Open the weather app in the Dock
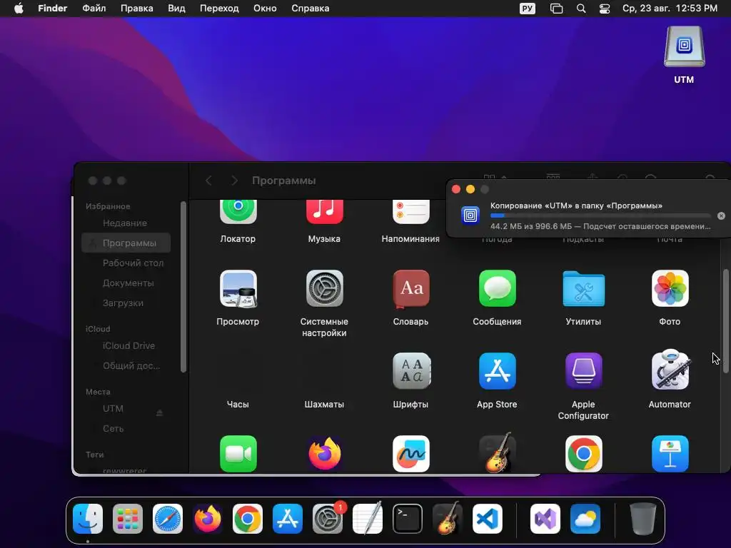The image size is (731, 548). (x=585, y=519)
